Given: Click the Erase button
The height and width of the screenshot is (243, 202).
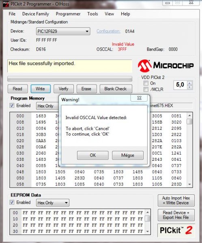Looking at the screenshot, I should 86,89.
